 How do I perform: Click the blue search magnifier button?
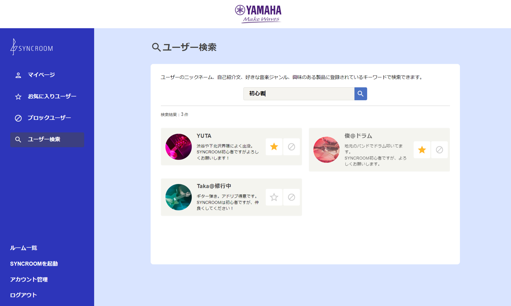(x=361, y=94)
